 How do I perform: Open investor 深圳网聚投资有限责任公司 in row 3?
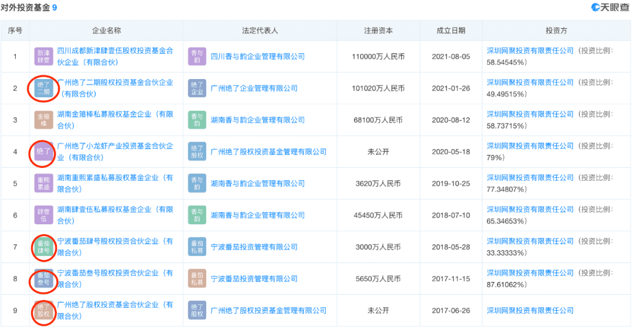pos(530,114)
